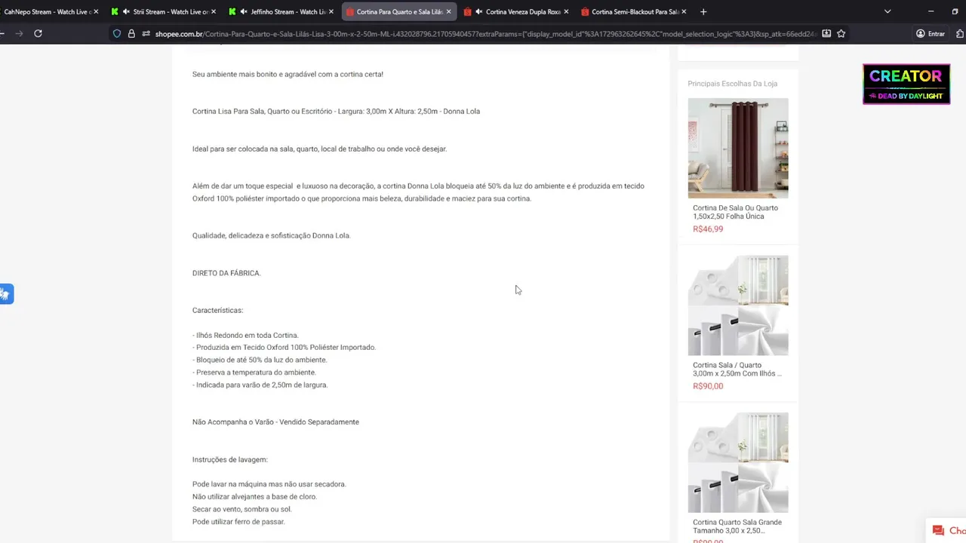The height and width of the screenshot is (543, 966).
Task: Click 'Seu ambiente mais bonito' sentence
Action: (x=288, y=74)
